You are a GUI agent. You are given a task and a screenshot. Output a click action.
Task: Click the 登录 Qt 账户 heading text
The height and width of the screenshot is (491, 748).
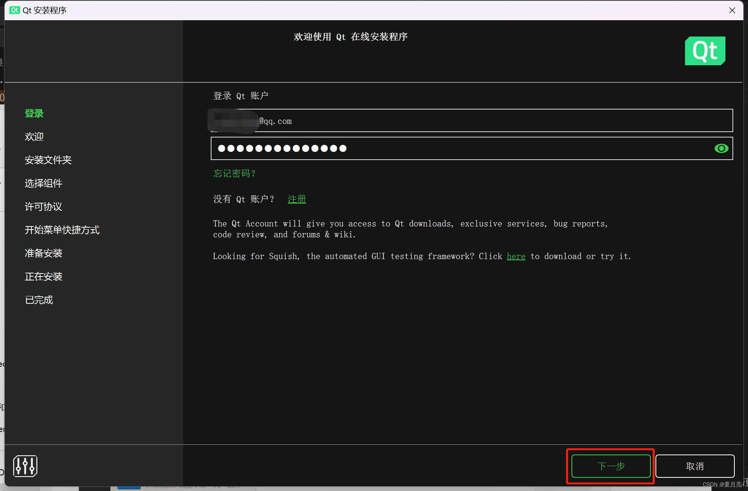[241, 96]
